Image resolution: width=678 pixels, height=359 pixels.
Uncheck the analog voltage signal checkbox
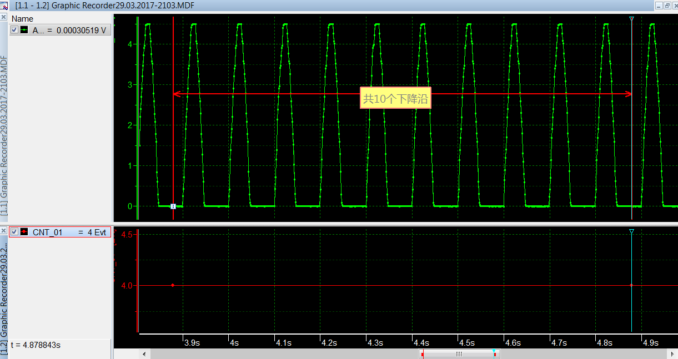tap(15, 30)
